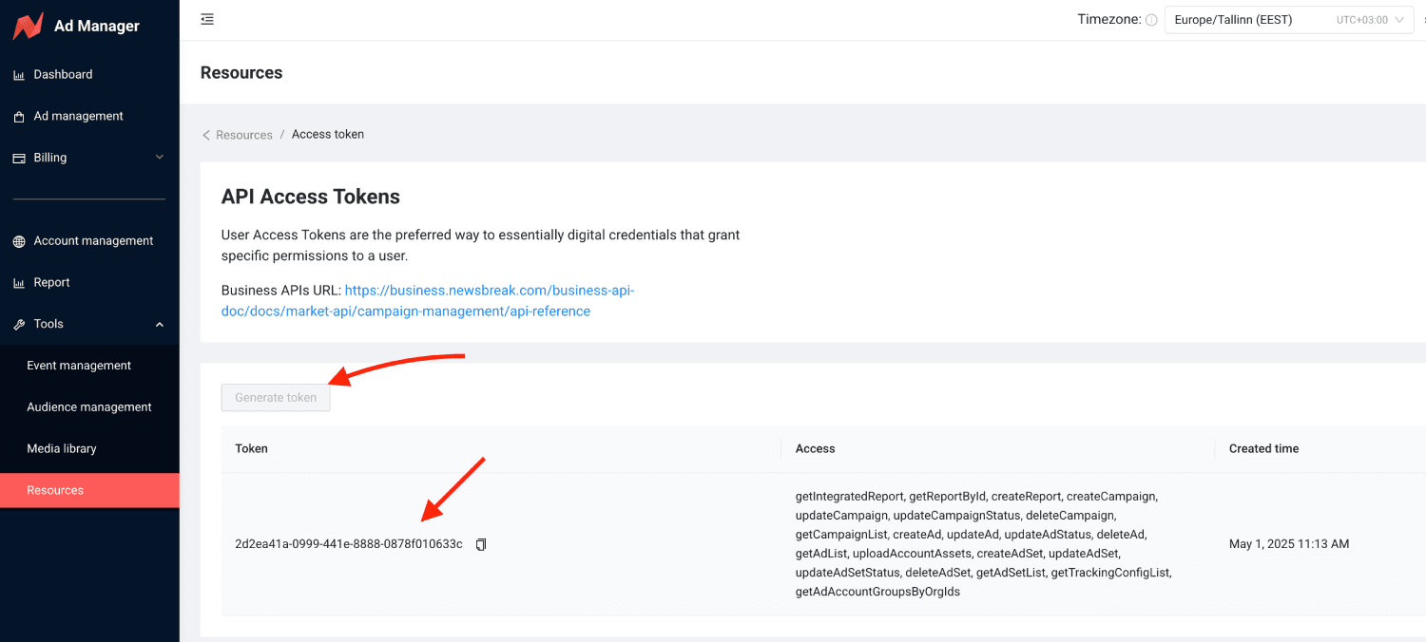Click the API Access Tokens heading
Image resolution: width=1426 pixels, height=642 pixels.
(x=311, y=198)
